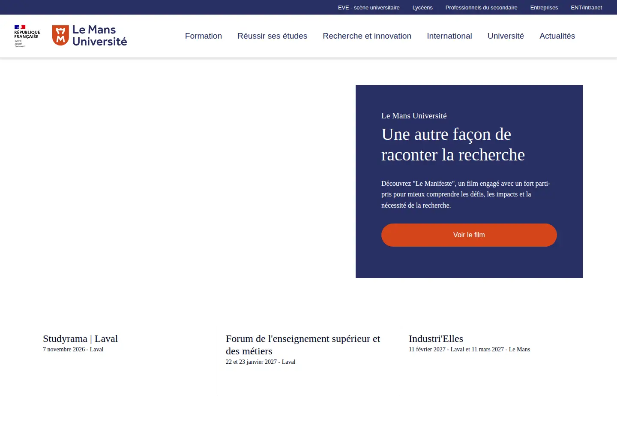Go to the Lycéens page
The image size is (617, 429).
point(422,7)
